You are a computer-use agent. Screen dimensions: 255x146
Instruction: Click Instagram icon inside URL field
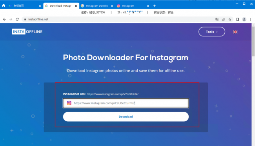[69, 103]
